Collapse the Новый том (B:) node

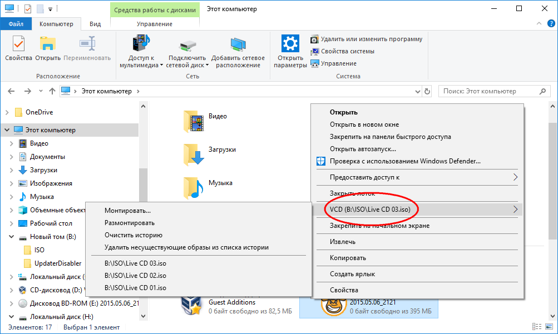11,237
